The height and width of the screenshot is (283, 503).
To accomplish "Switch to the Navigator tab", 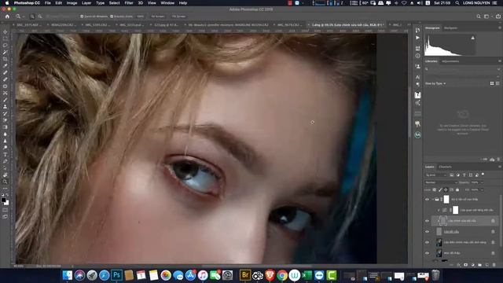I will tap(450, 28).
